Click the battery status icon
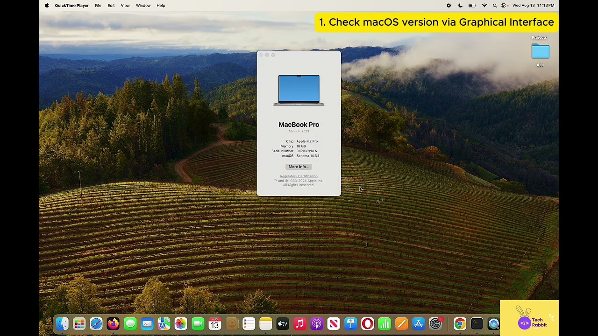This screenshot has width=598, height=336. coord(472,6)
